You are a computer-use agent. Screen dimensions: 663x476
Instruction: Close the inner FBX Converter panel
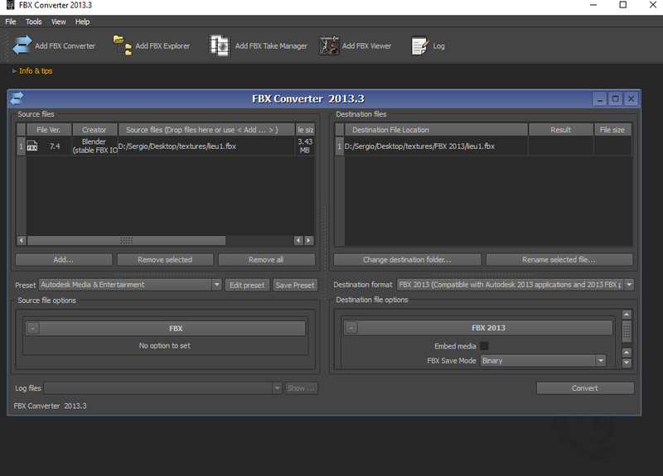click(x=631, y=99)
